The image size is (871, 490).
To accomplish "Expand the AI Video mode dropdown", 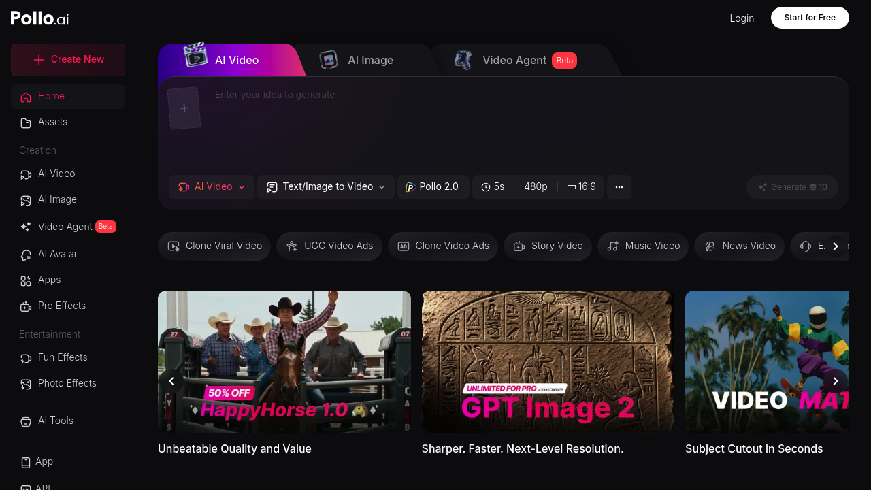I will click(x=212, y=187).
